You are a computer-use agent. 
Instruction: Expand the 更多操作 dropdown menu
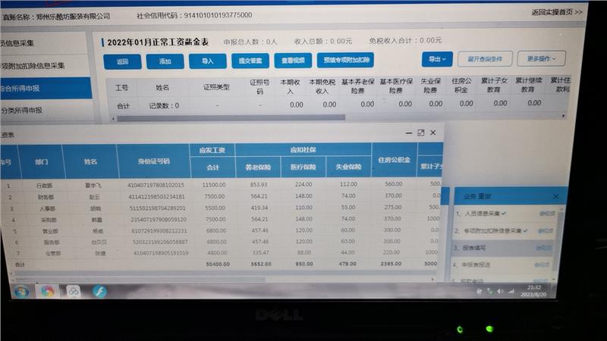(x=541, y=58)
